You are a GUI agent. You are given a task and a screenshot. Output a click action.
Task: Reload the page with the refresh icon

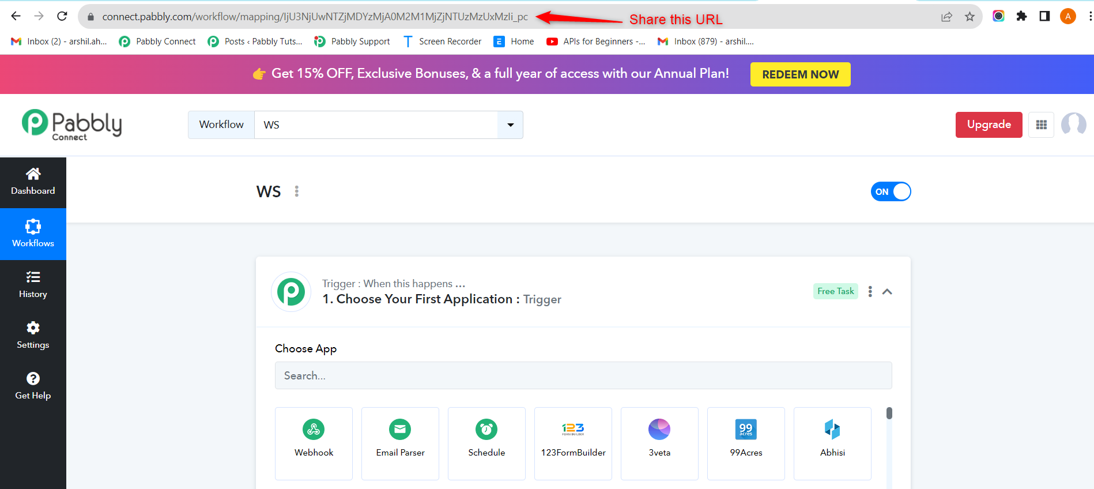click(x=62, y=16)
